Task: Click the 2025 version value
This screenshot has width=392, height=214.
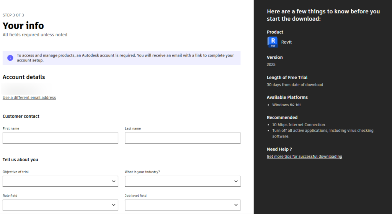Action: click(x=271, y=65)
